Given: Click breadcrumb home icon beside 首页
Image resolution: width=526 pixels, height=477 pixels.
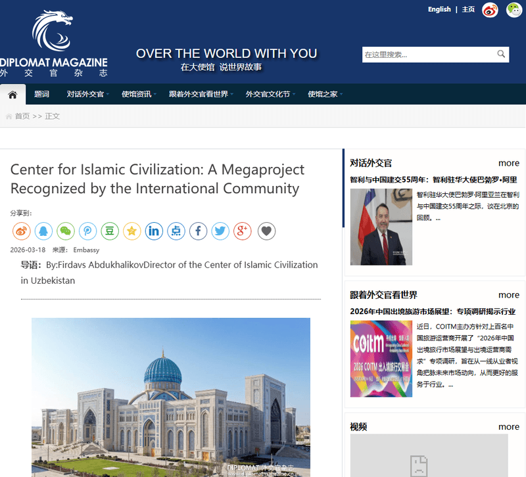Looking at the screenshot, I should (9, 116).
